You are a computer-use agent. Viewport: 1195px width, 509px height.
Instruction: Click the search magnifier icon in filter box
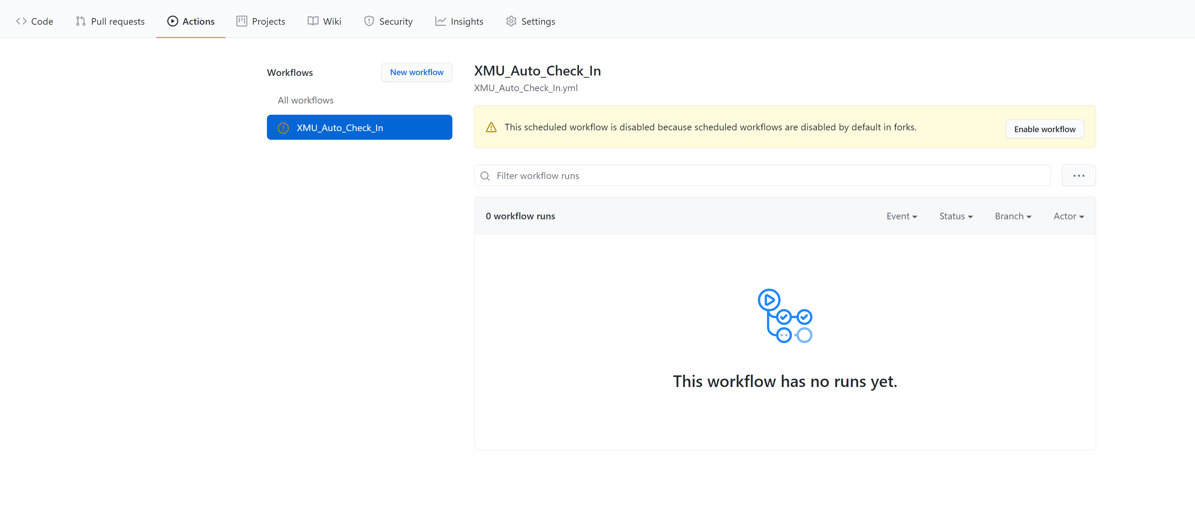coord(485,176)
